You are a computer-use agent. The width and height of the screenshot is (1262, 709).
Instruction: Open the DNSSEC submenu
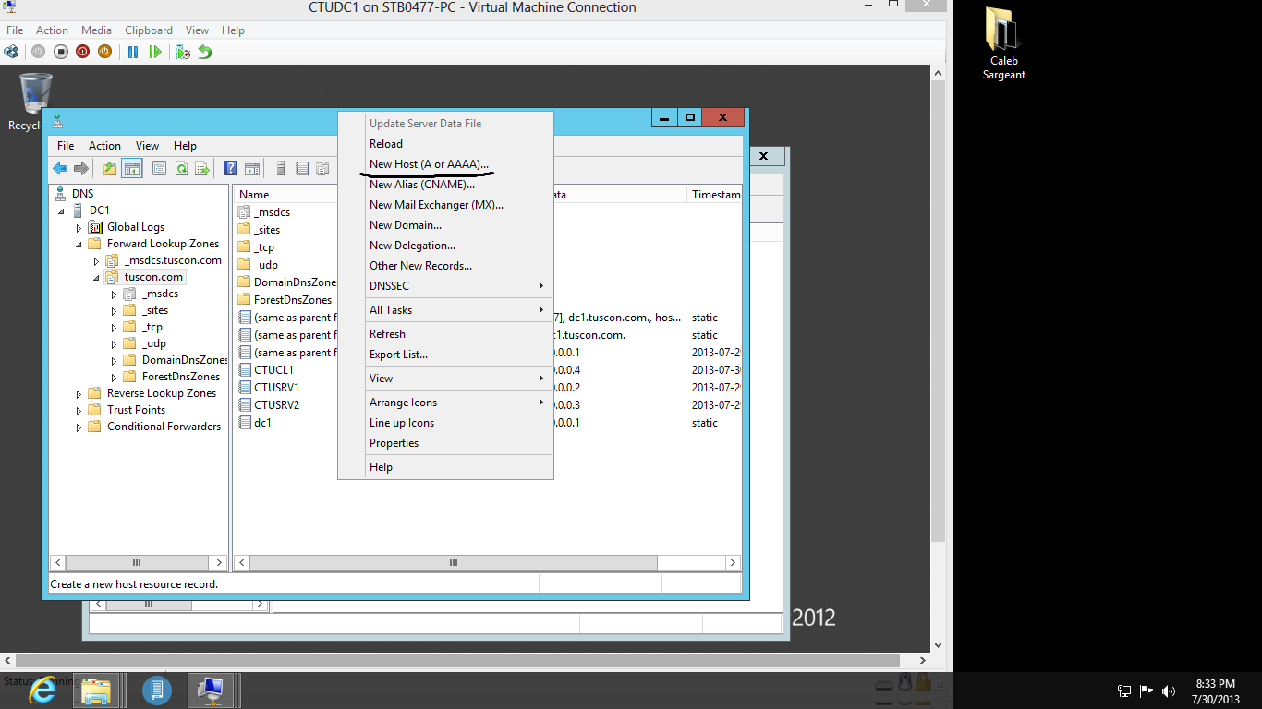pos(445,286)
